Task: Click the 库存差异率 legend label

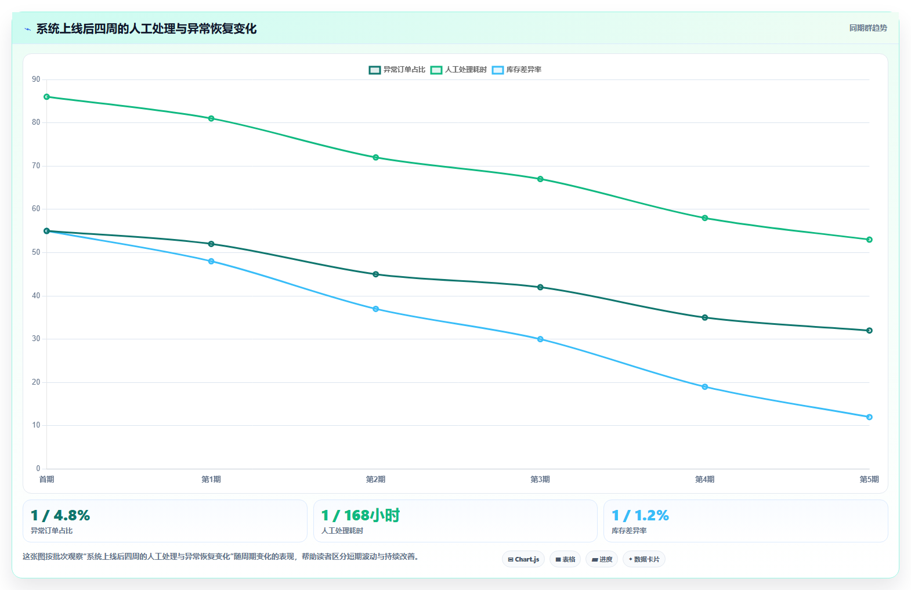Action: coord(524,70)
